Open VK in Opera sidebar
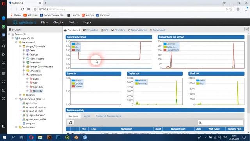 pos(4,35)
